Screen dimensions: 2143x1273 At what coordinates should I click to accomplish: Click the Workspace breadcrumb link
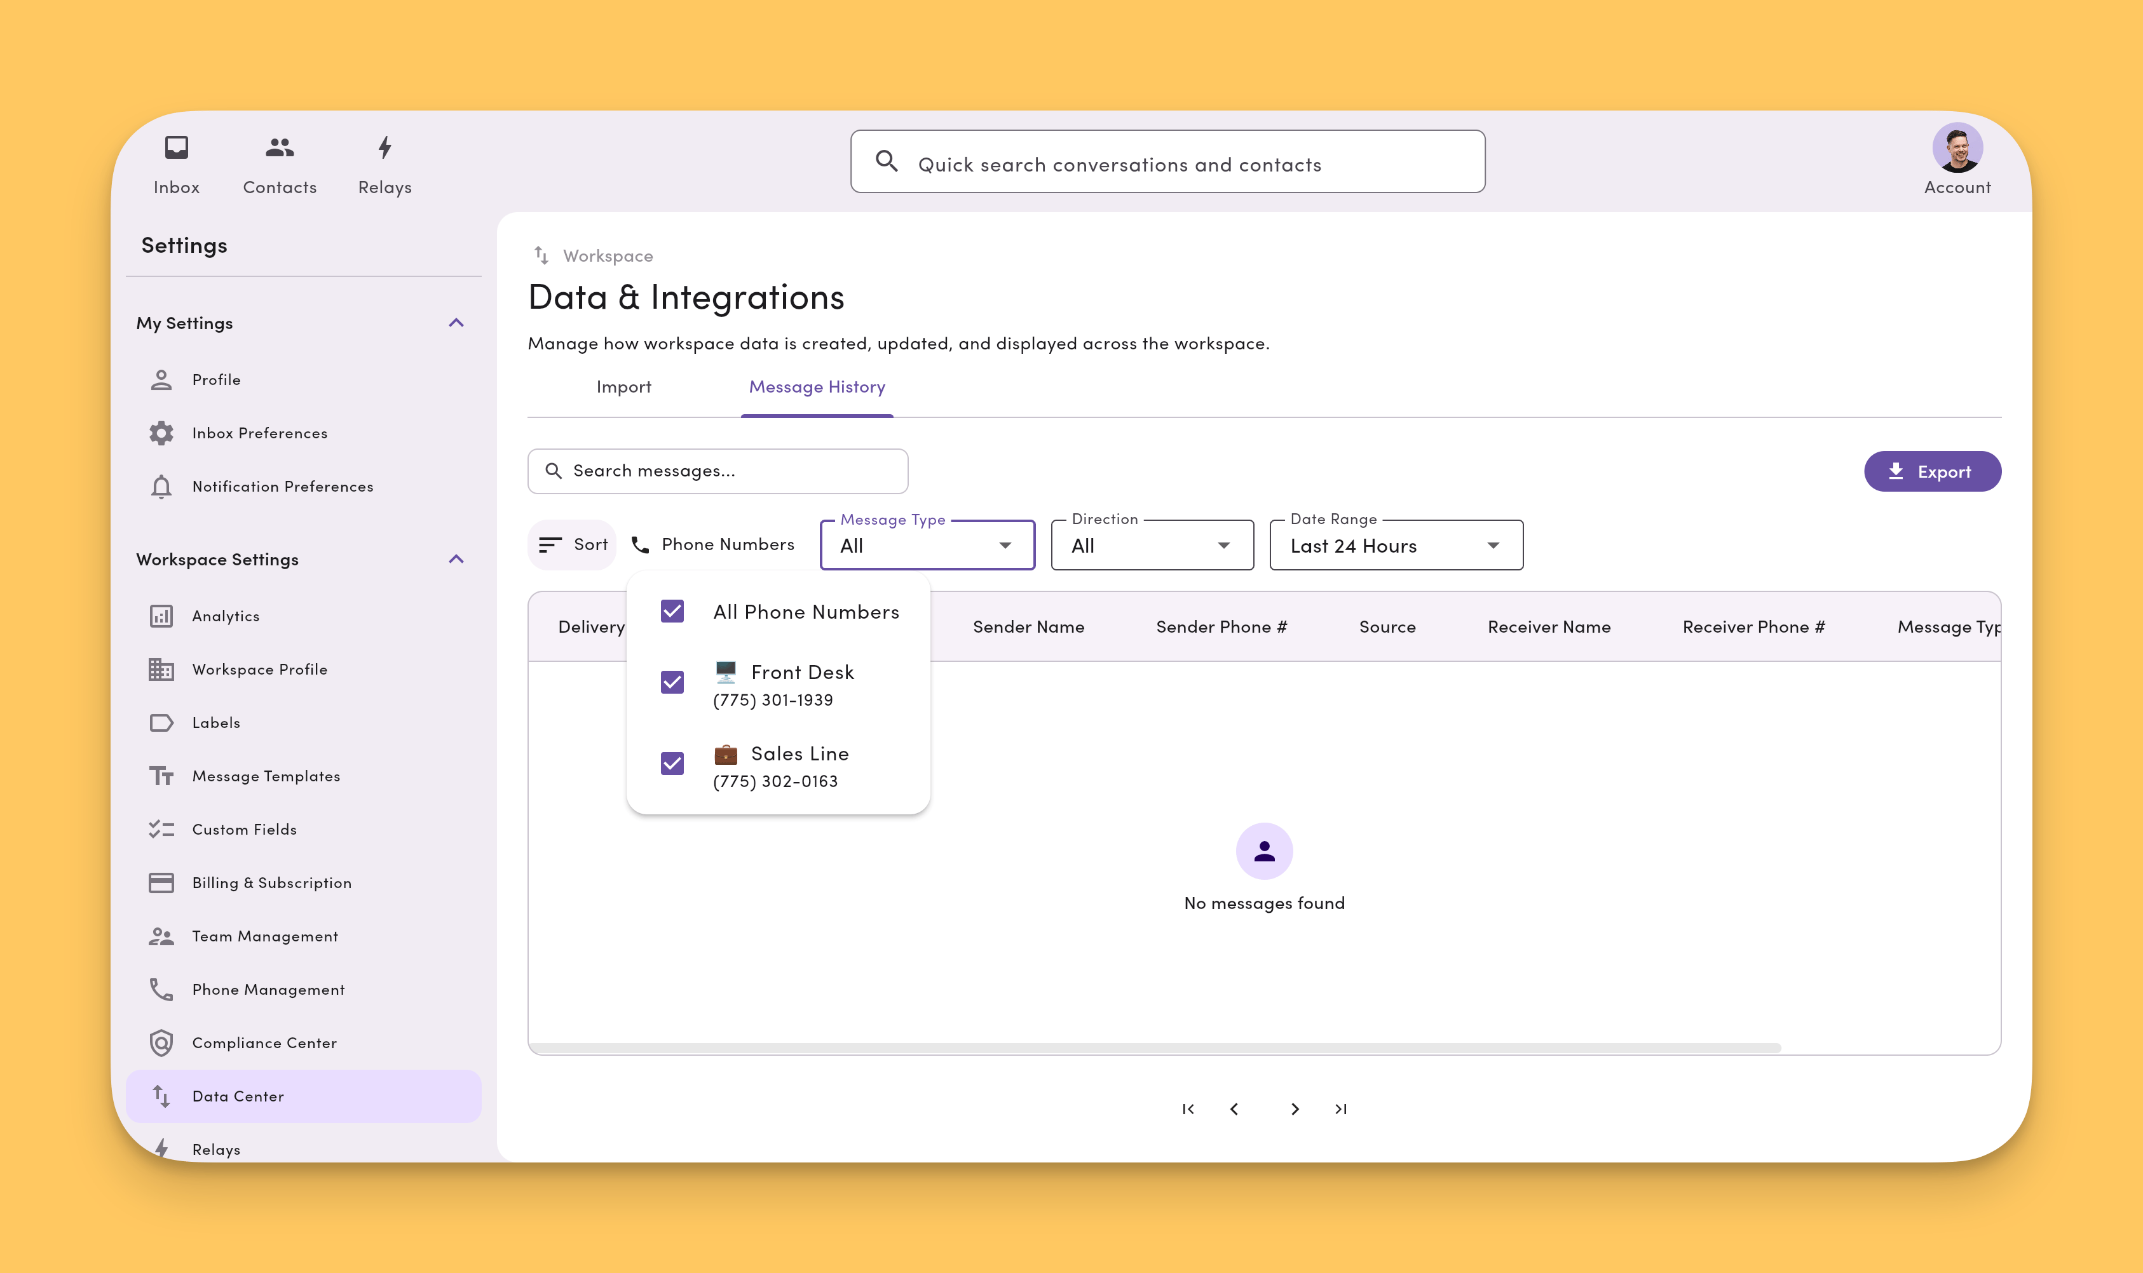click(x=608, y=255)
